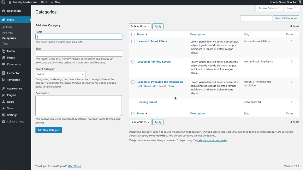
Task: Open the category to tag converter link
Action: pos(212,140)
